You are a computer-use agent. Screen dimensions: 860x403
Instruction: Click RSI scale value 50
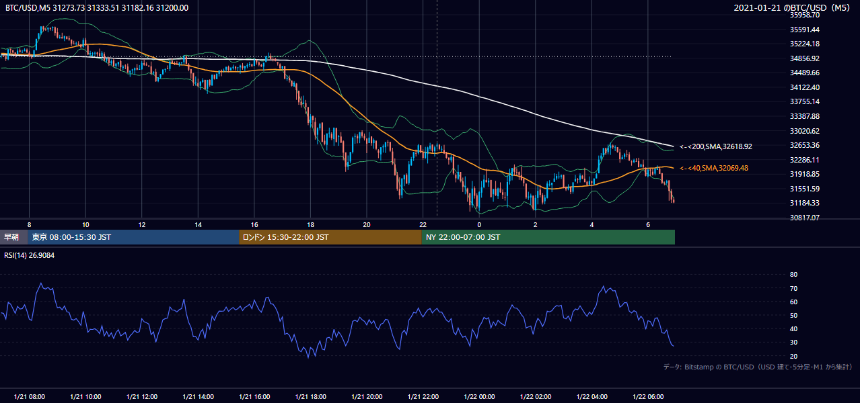[x=793, y=315]
